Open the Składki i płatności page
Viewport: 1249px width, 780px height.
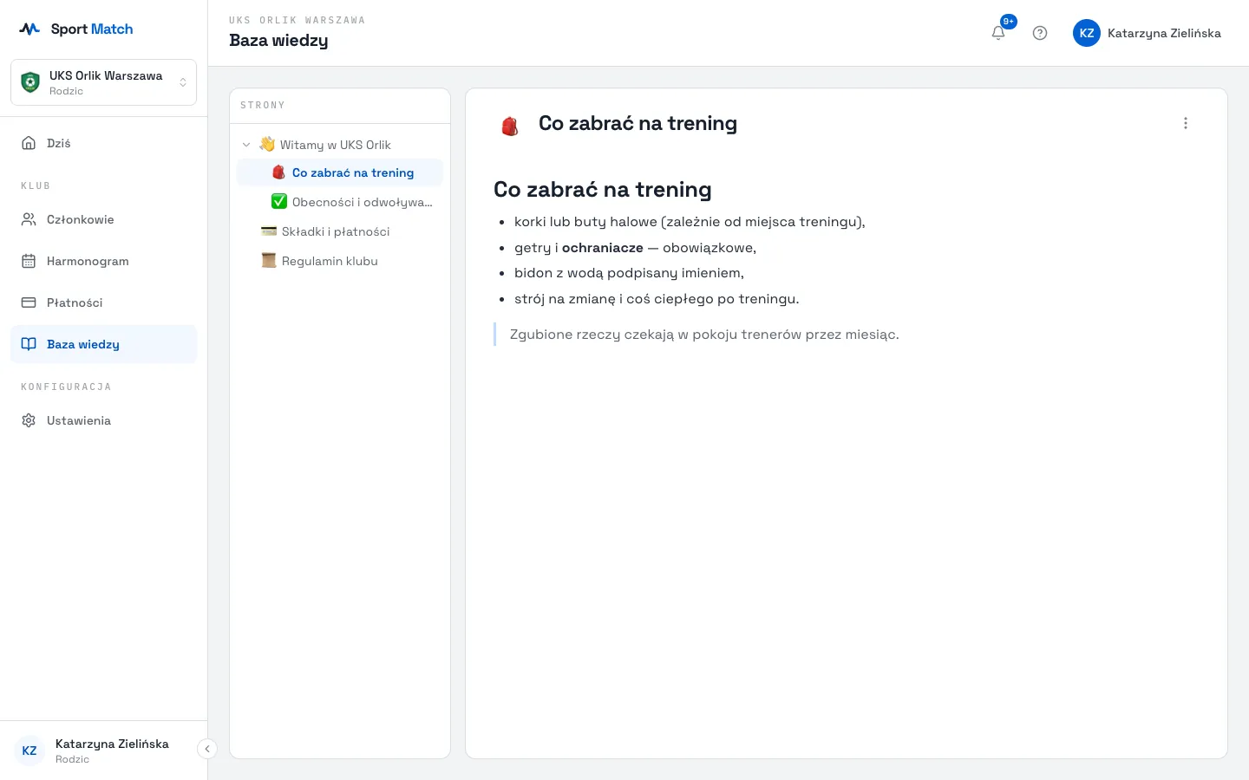point(340,231)
